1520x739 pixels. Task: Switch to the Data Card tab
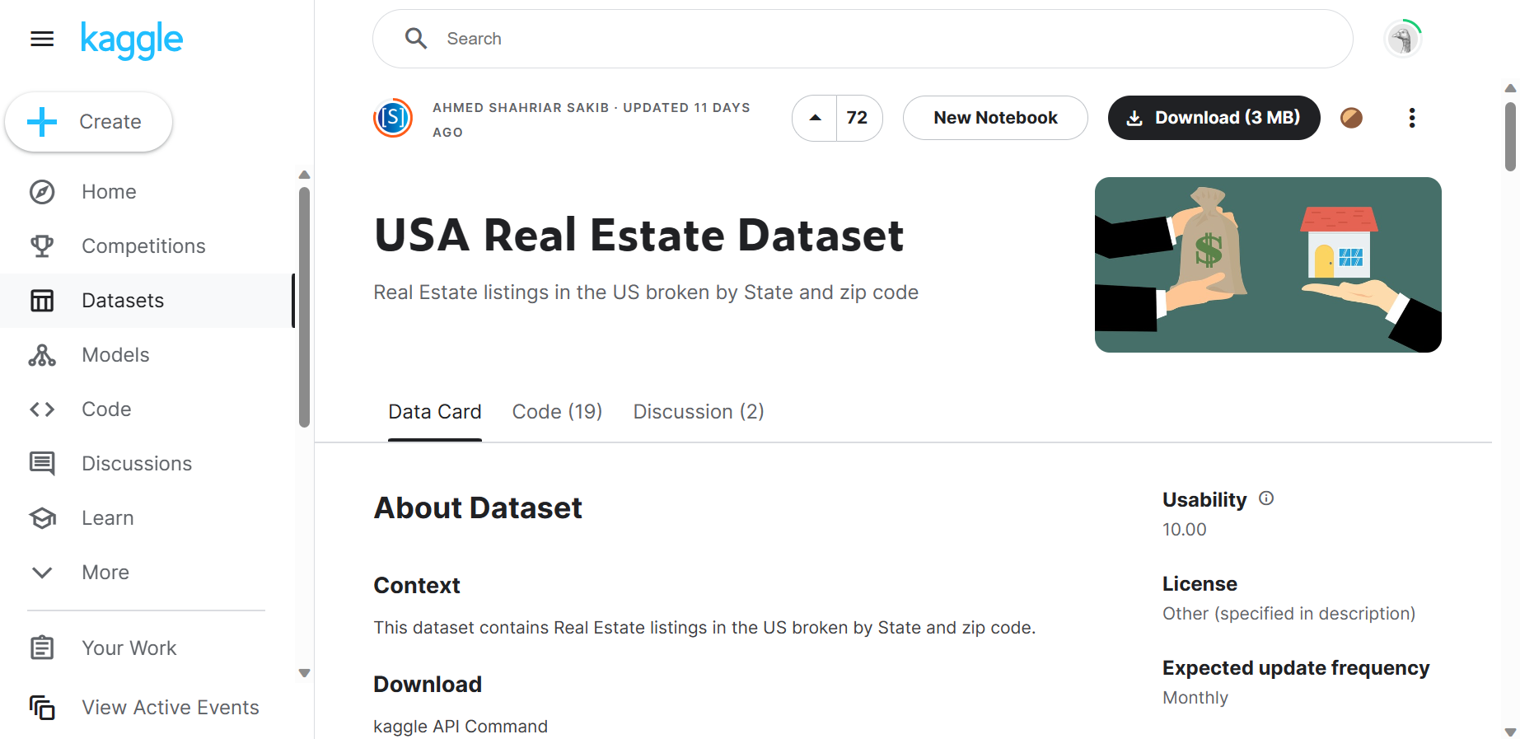point(435,412)
